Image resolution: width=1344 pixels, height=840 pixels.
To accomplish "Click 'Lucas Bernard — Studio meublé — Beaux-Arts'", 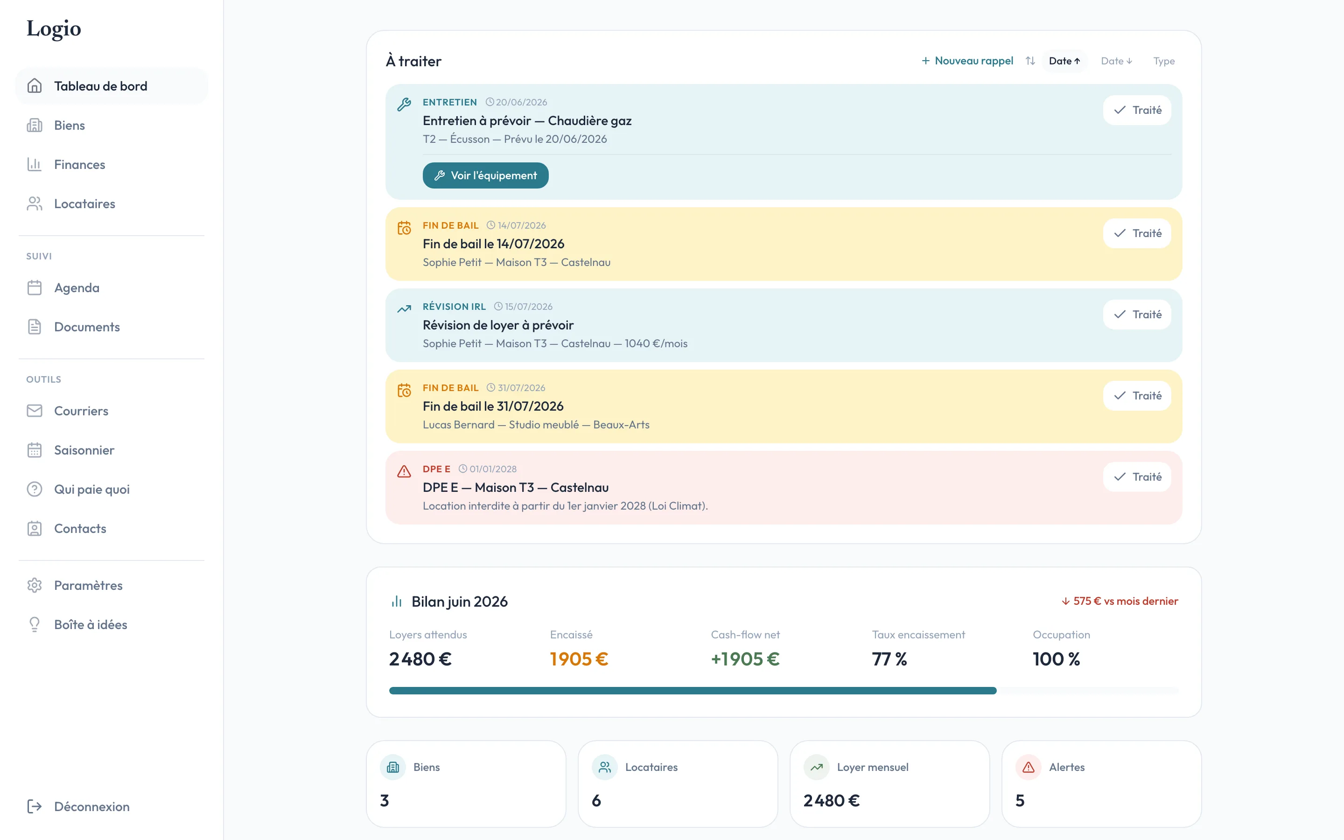I will pos(536,425).
